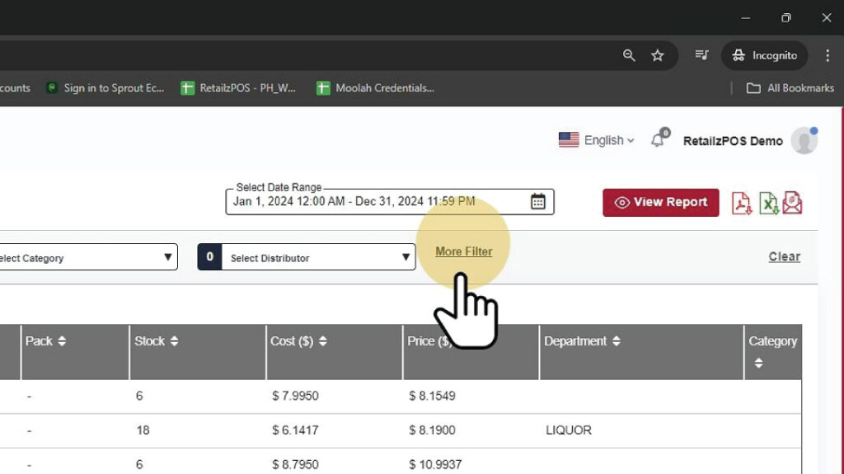Click the user profile avatar
Image resolution: width=844 pixels, height=474 pixels.
[804, 141]
